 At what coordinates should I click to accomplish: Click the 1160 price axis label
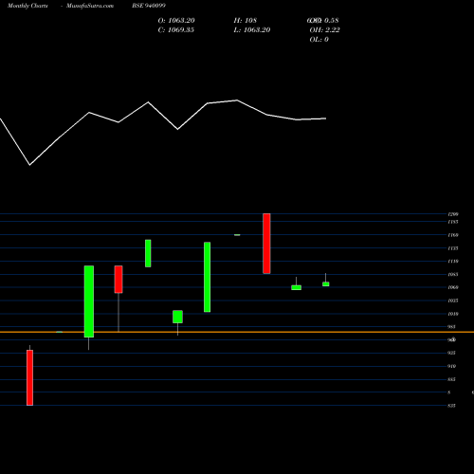click(x=453, y=235)
